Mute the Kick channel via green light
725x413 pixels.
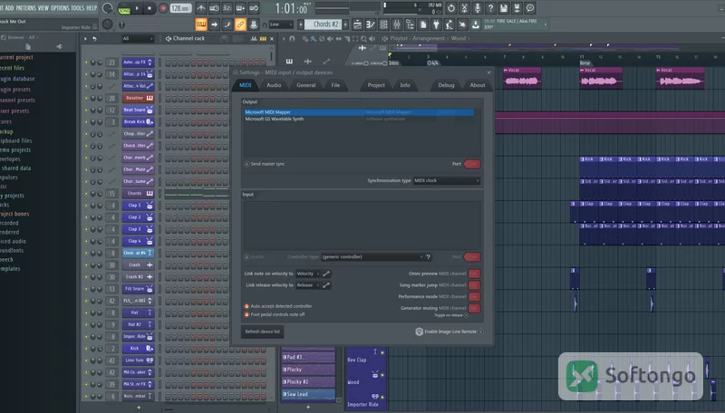tap(86, 349)
